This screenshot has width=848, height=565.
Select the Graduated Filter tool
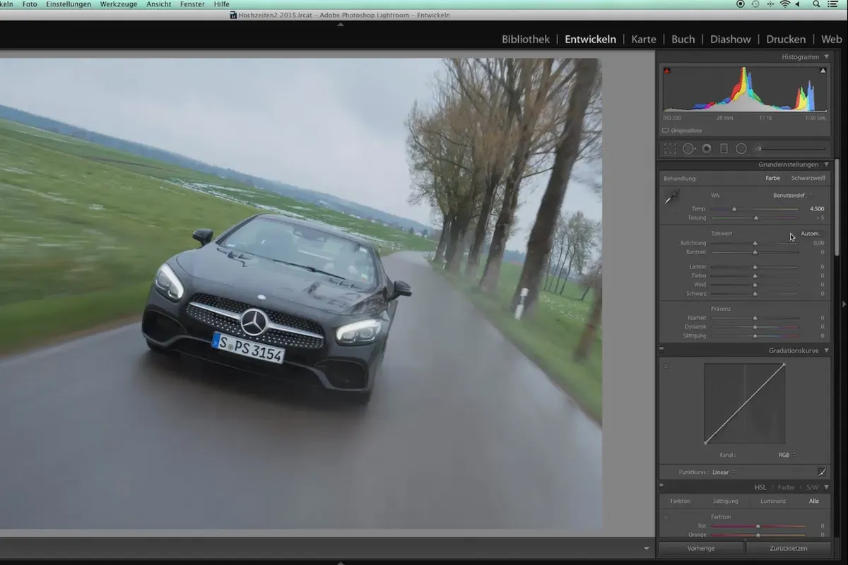point(724,148)
